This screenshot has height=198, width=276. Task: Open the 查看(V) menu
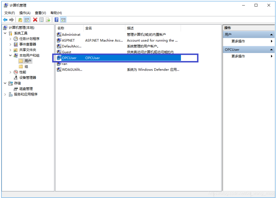pyautogui.click(x=40, y=13)
